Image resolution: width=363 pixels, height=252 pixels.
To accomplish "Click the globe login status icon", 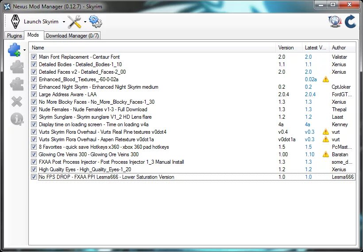I will (x=335, y=22).
